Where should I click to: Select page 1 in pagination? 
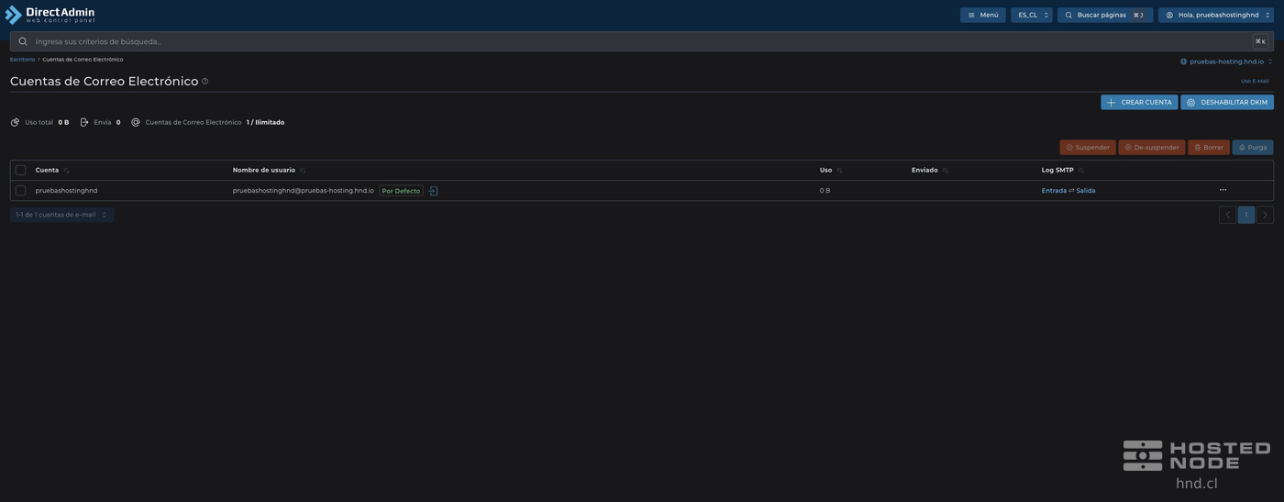coord(1246,215)
